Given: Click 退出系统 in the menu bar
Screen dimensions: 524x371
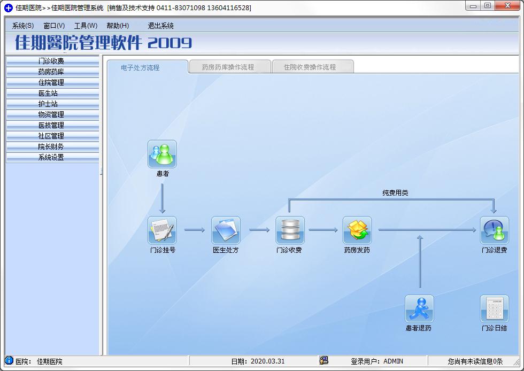Looking at the screenshot, I should [160, 26].
